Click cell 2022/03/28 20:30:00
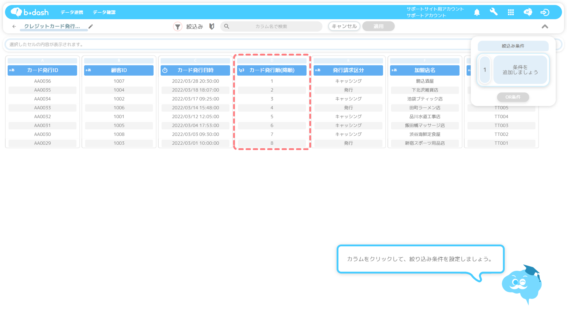 click(x=195, y=81)
